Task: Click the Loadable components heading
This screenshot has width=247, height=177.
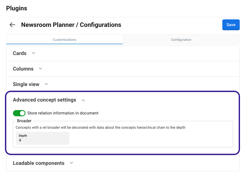Action: (x=38, y=163)
